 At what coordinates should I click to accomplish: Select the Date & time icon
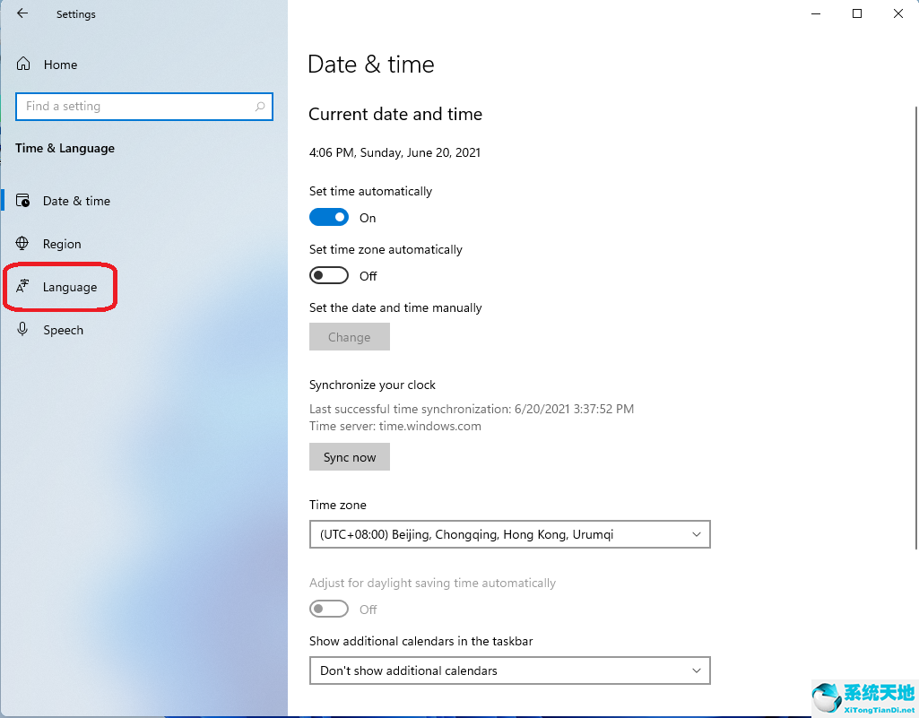pos(22,200)
